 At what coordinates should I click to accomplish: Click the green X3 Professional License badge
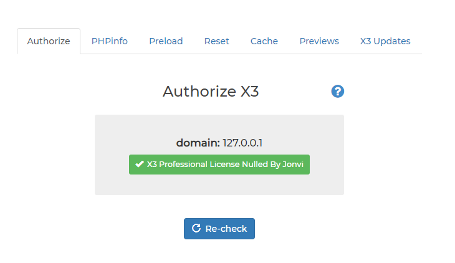[x=219, y=165]
